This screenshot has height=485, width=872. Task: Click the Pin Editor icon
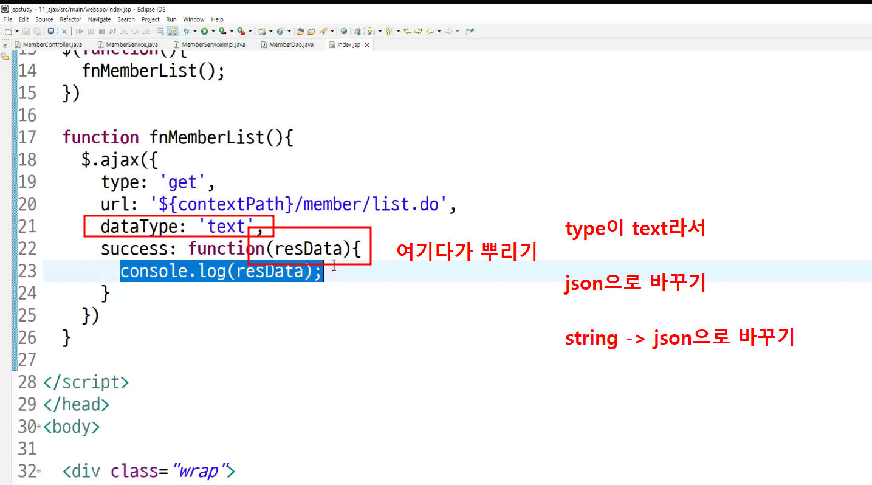[x=470, y=32]
